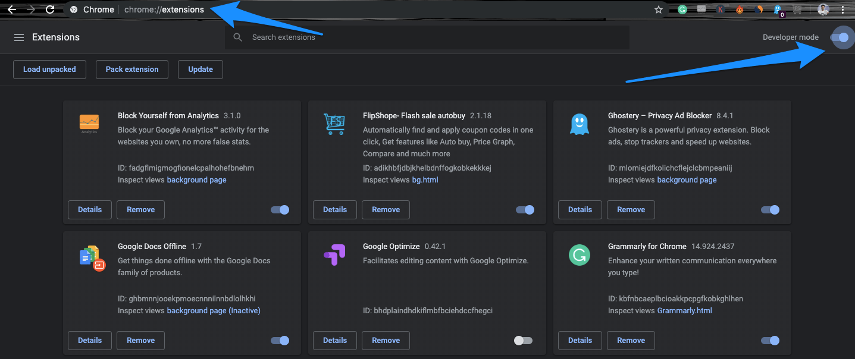Screen dimensions: 855x359
Task: Click the Google Optimize ID text
Action: 428,311
